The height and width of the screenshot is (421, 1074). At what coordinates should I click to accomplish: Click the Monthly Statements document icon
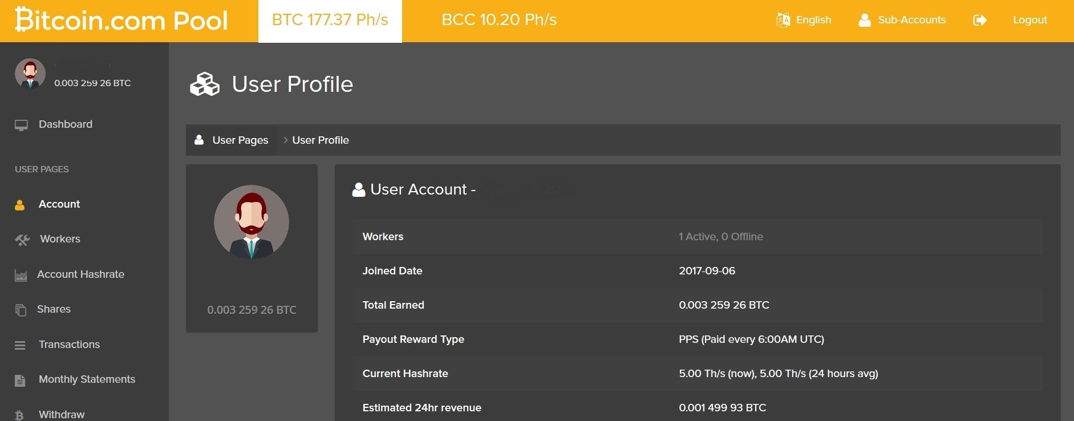point(20,380)
